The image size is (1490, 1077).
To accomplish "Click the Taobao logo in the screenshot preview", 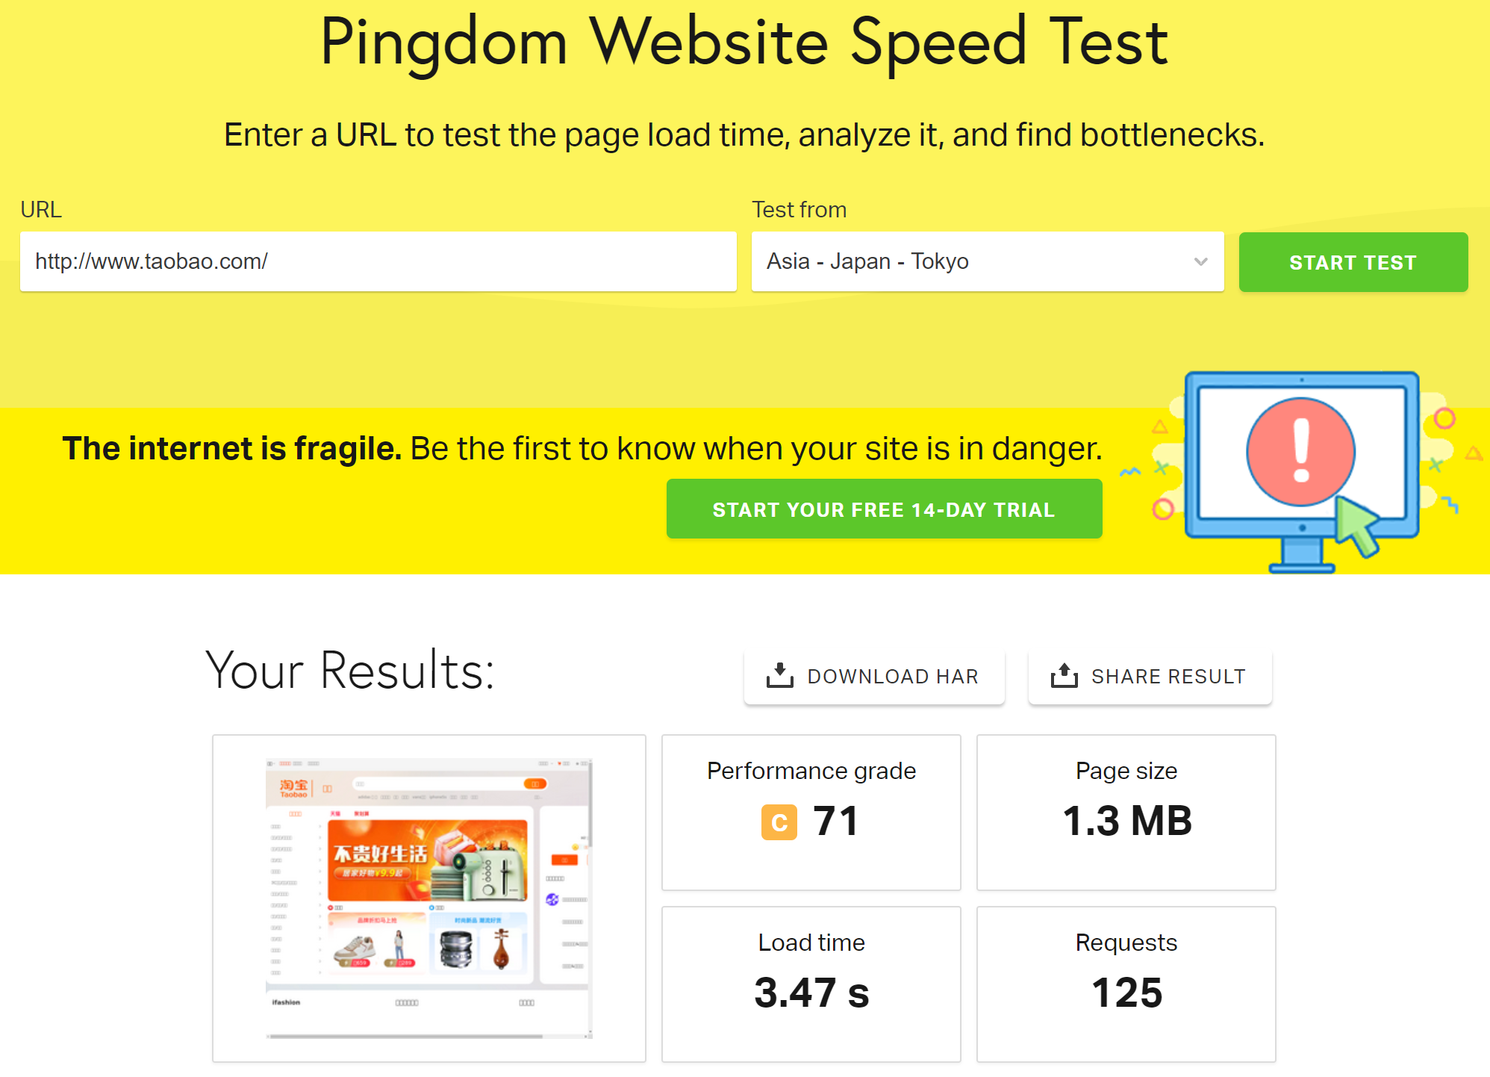I will coord(293,788).
